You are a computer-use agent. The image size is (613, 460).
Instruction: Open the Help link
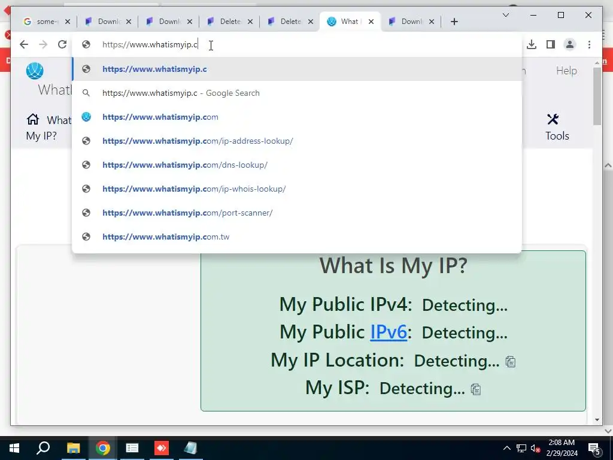coord(566,71)
